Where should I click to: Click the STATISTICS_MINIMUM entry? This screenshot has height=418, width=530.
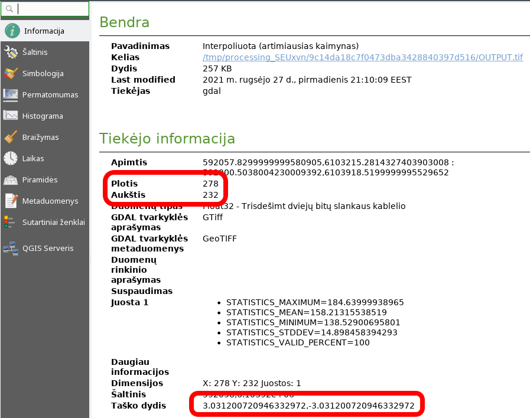pyautogui.click(x=313, y=322)
